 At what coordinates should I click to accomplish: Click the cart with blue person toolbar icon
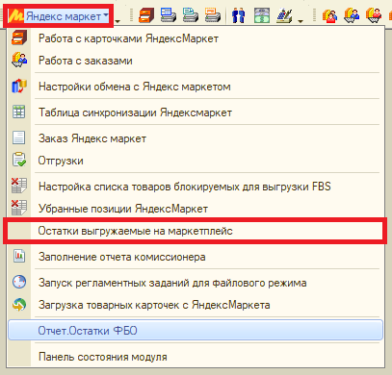352,15
